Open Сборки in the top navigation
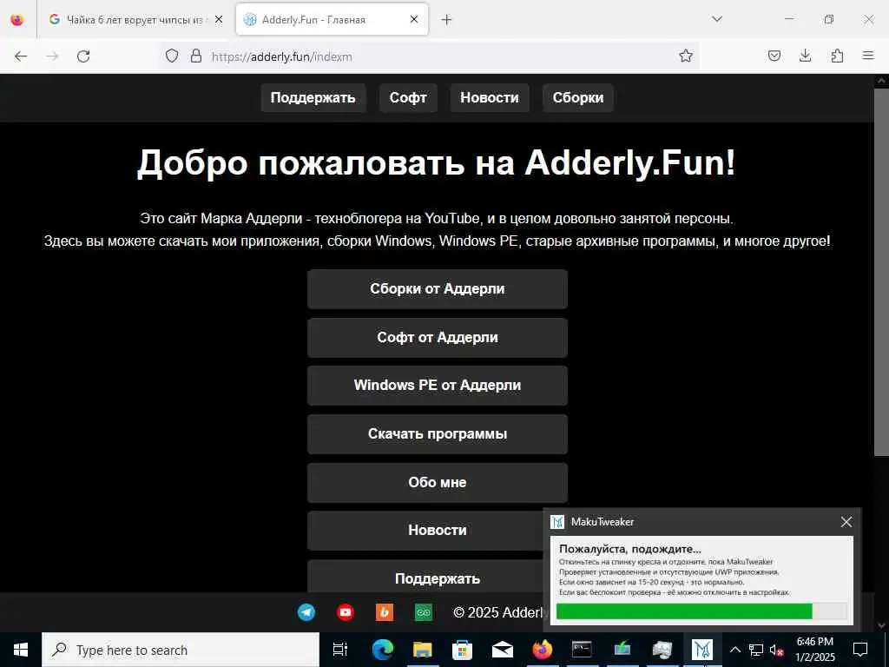This screenshot has height=667, width=889. pyautogui.click(x=577, y=97)
